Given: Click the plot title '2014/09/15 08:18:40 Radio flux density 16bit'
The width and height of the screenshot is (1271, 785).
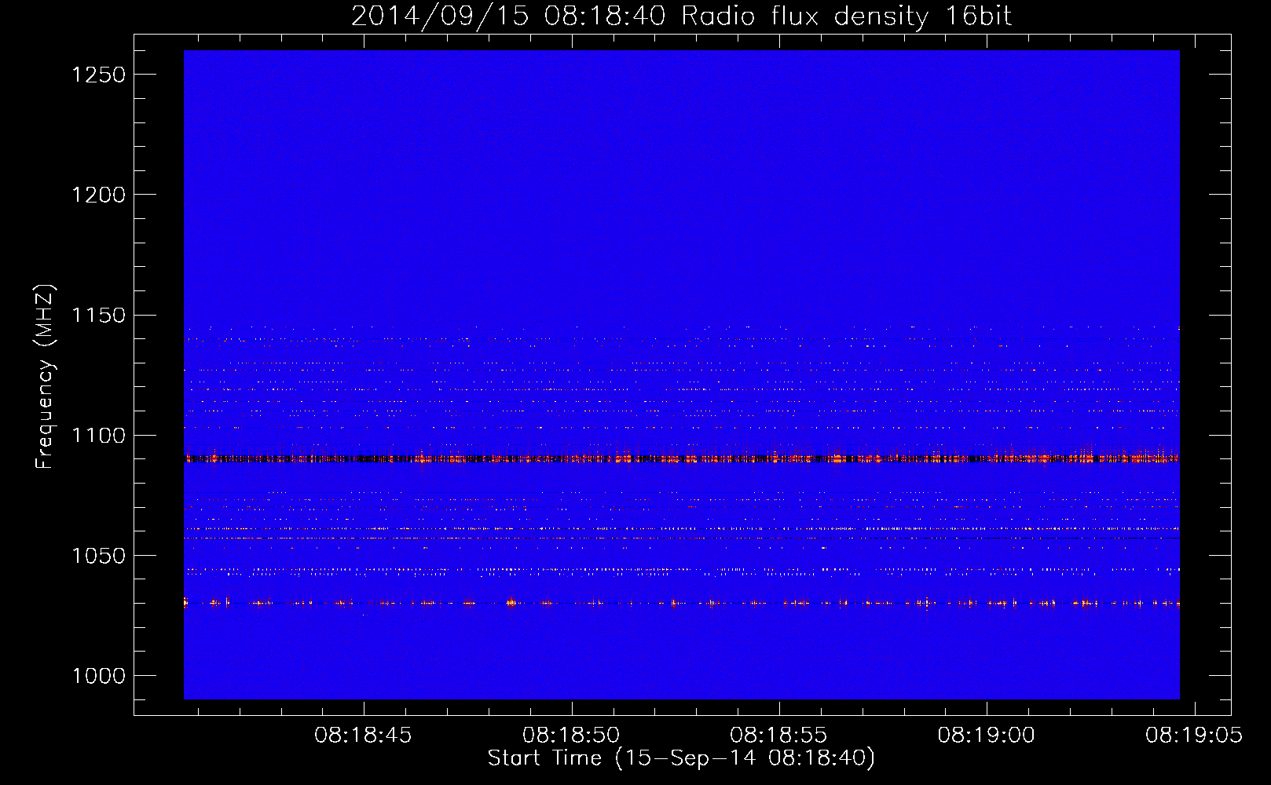Looking at the screenshot, I should pyautogui.click(x=681, y=16).
